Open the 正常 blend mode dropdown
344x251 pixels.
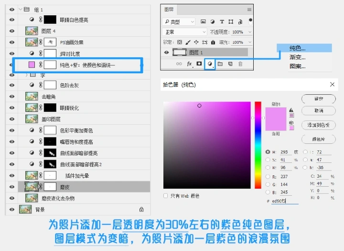coord(179,32)
